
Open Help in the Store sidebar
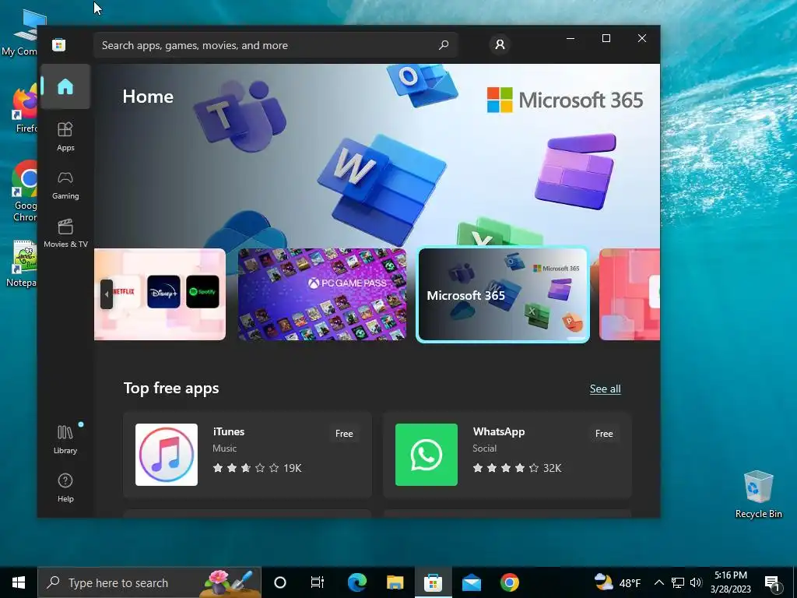pos(65,487)
